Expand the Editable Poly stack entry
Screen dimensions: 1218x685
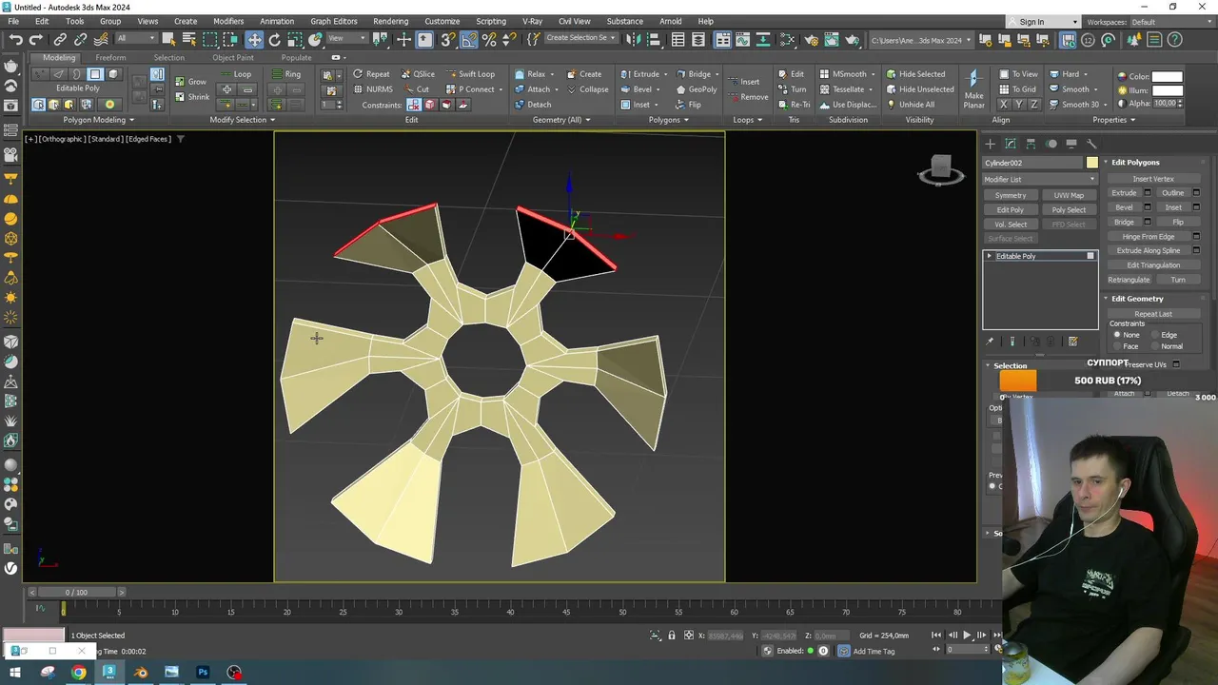coord(990,256)
